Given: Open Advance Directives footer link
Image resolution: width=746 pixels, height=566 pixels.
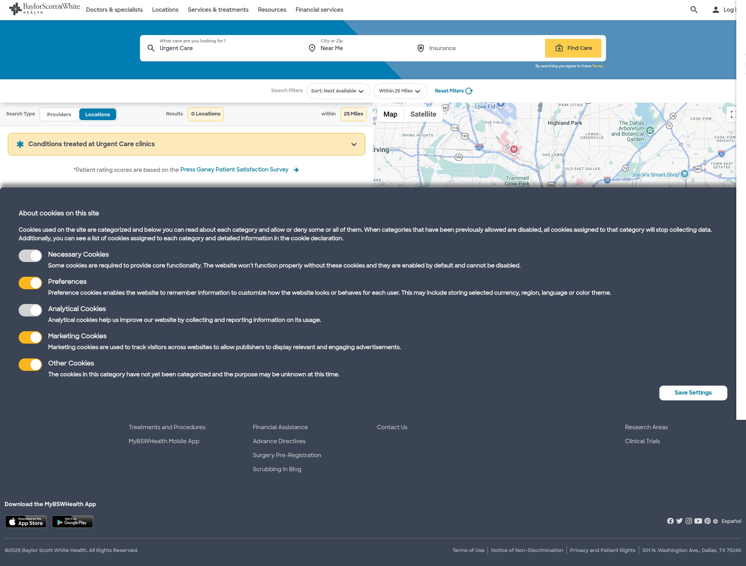Looking at the screenshot, I should [x=279, y=441].
